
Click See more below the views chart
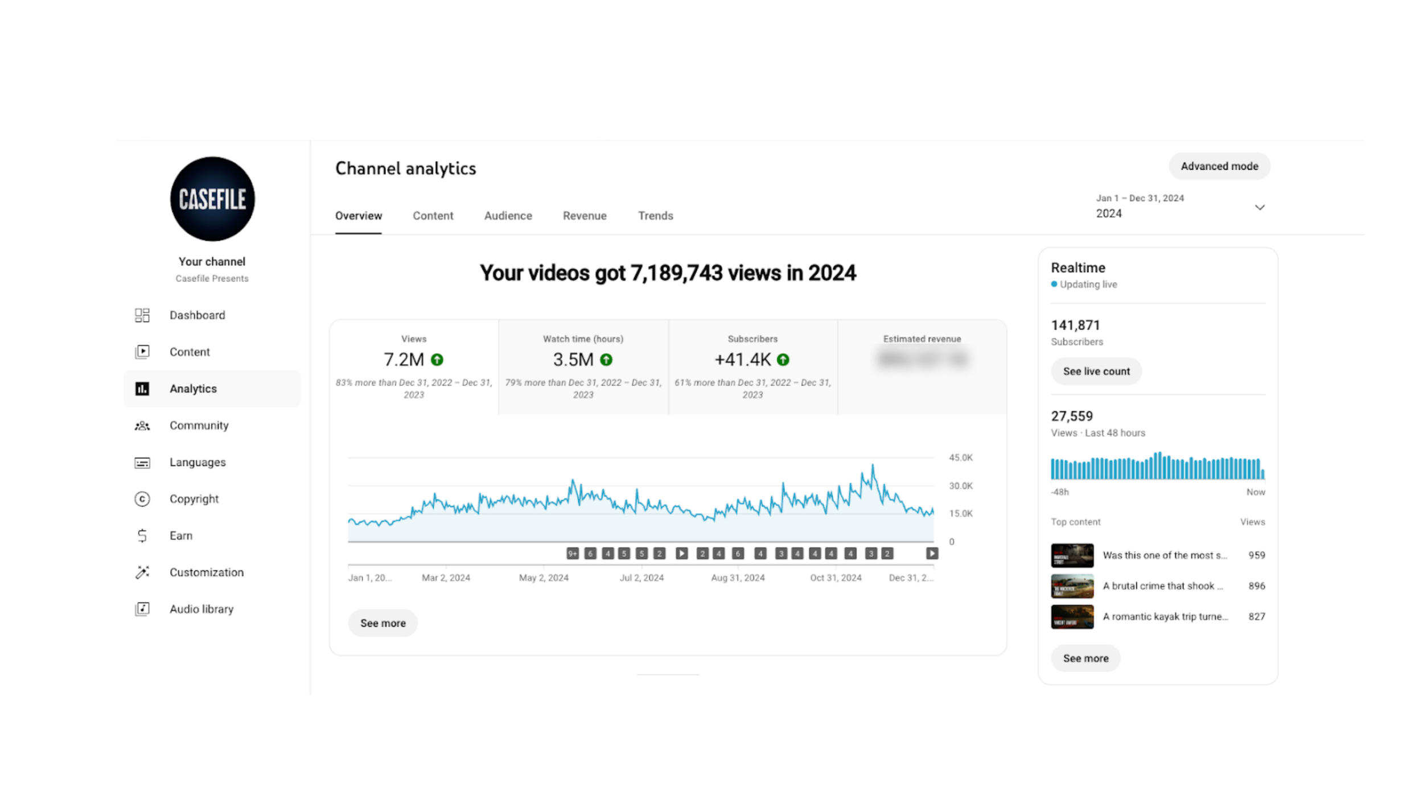pos(383,623)
